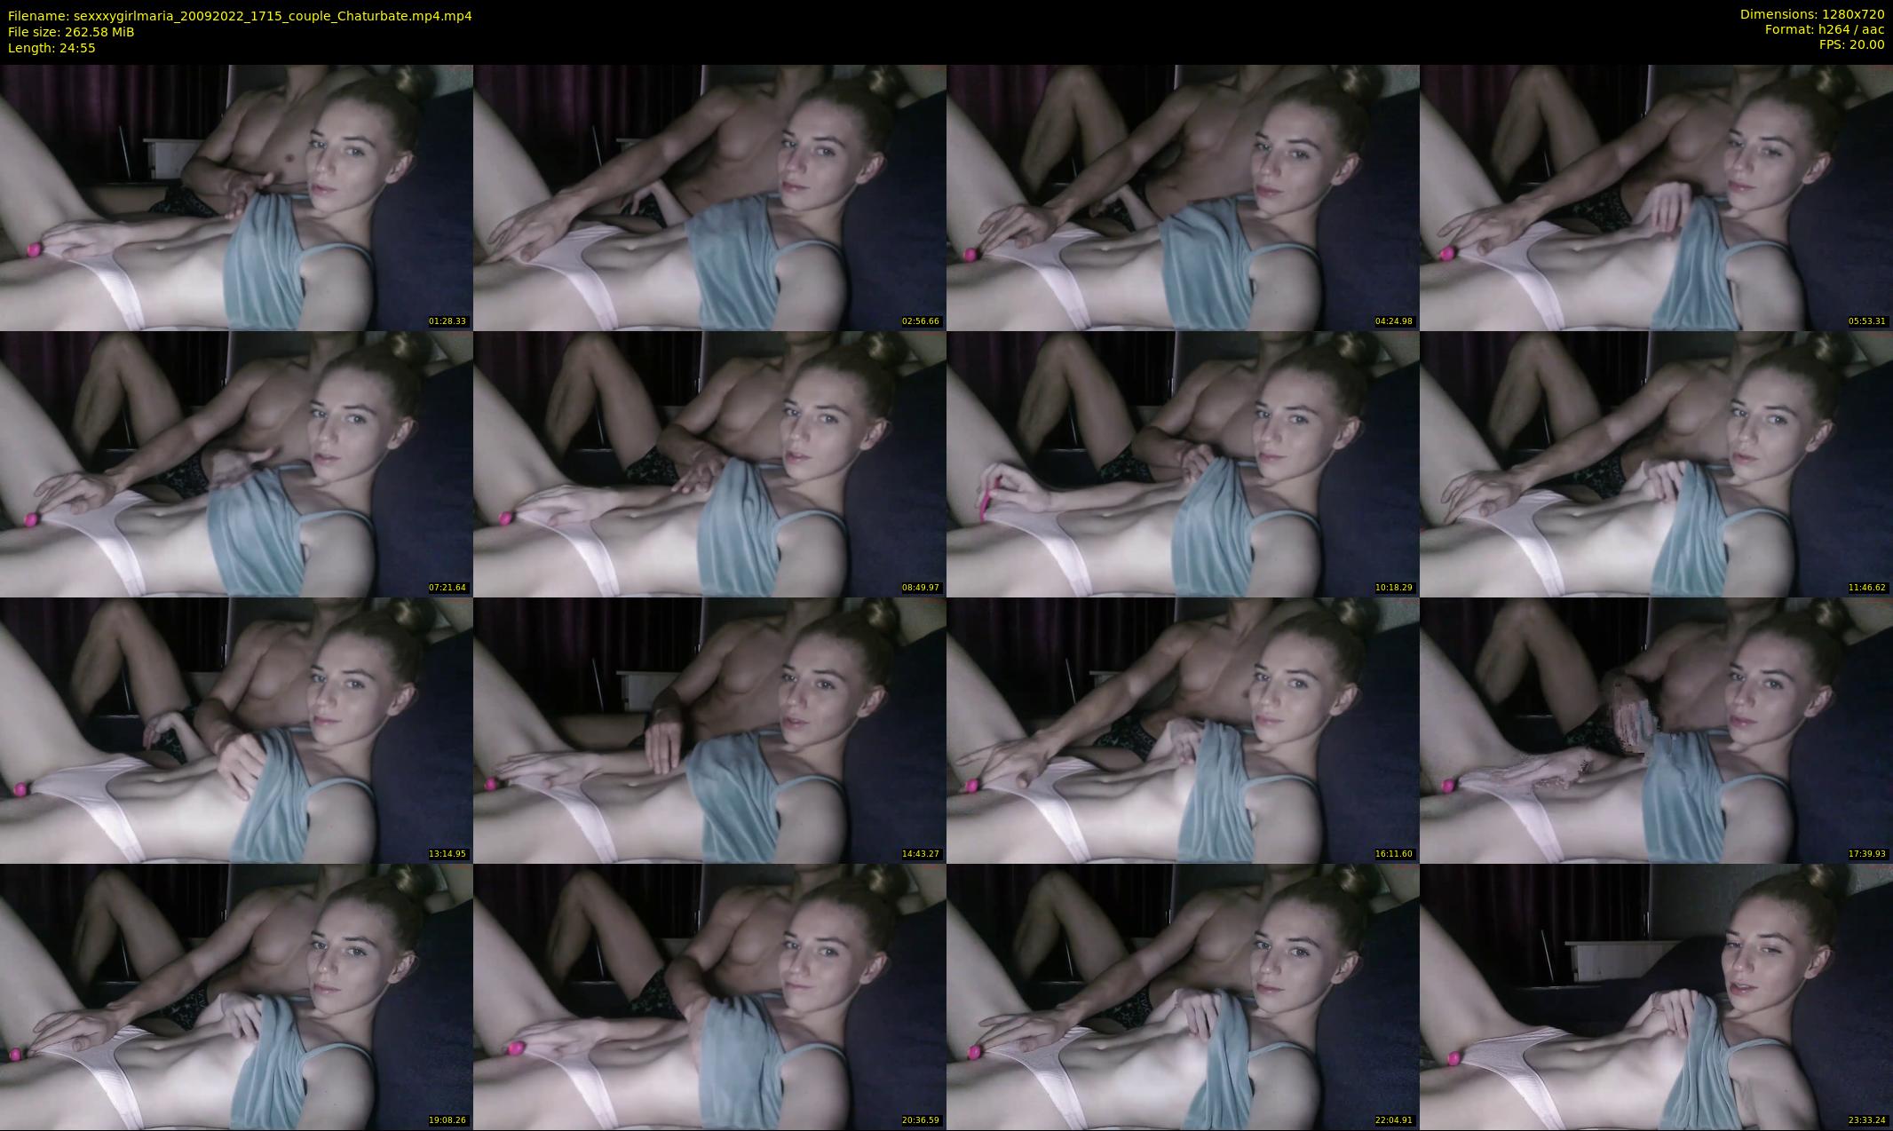The width and height of the screenshot is (1893, 1131).
Task: Open the frame labeled 17:39.93
Action: (1656, 730)
